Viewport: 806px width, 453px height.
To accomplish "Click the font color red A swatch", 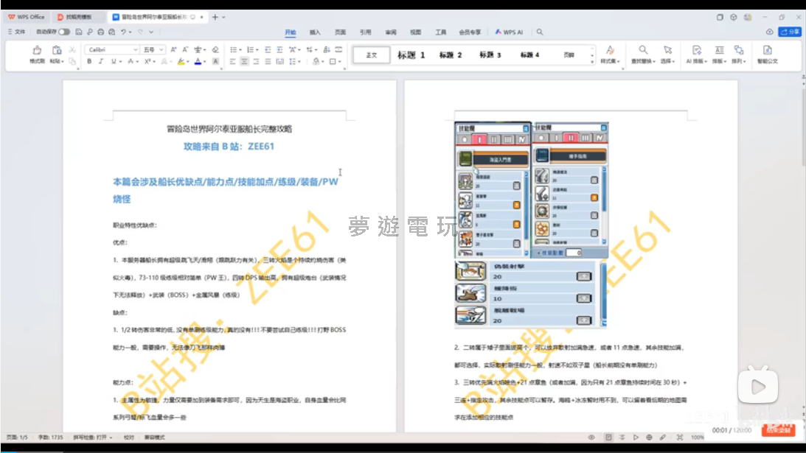I will pyautogui.click(x=198, y=62).
